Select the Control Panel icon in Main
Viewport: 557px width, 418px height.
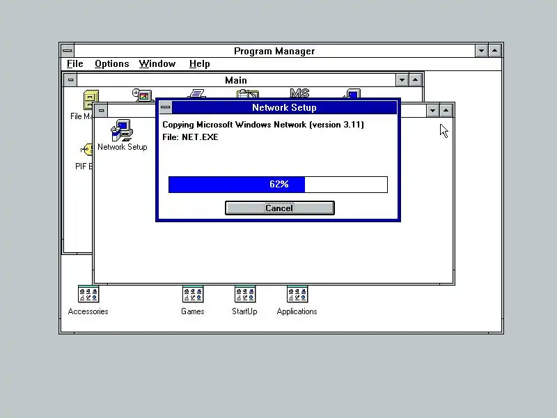(x=143, y=95)
